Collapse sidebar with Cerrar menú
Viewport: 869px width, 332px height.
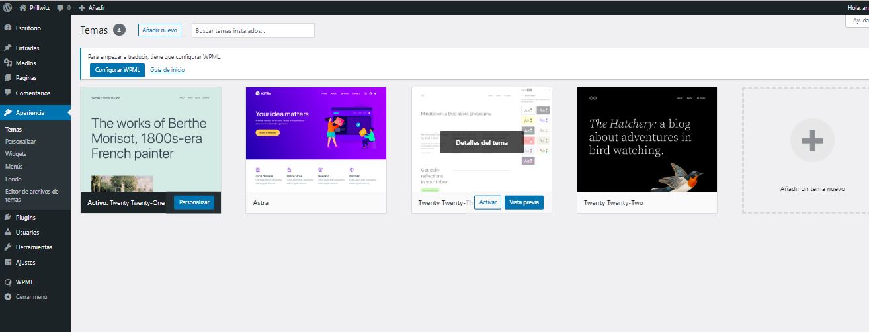(35, 297)
